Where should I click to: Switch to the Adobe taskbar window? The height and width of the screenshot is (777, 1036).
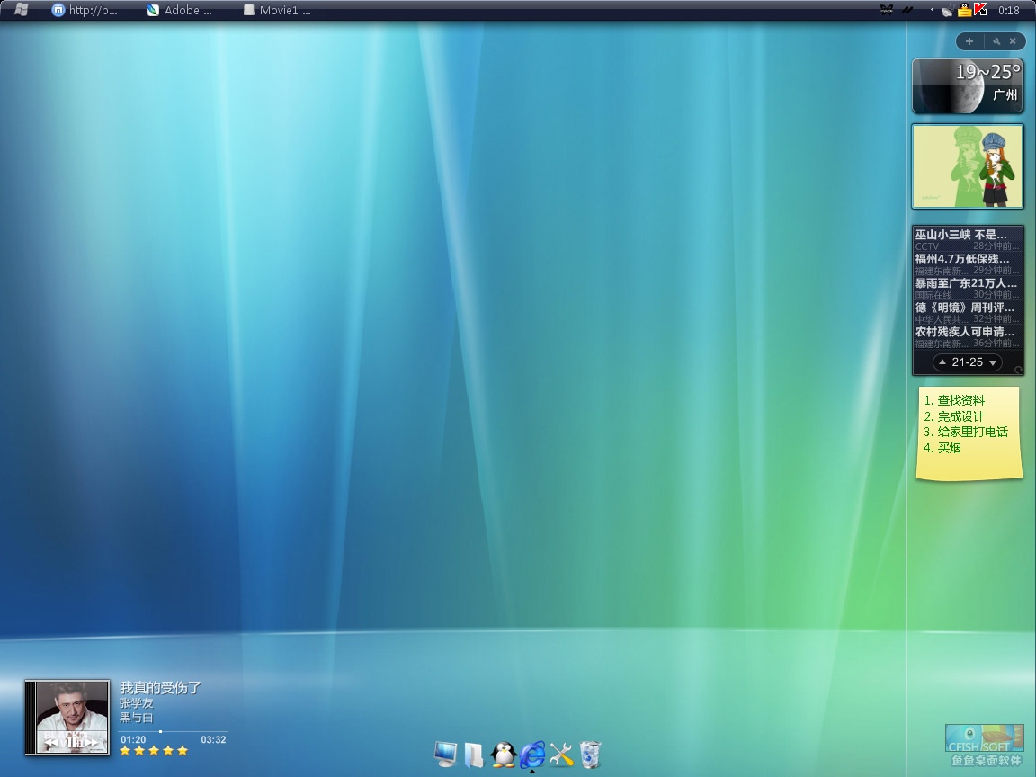(180, 11)
